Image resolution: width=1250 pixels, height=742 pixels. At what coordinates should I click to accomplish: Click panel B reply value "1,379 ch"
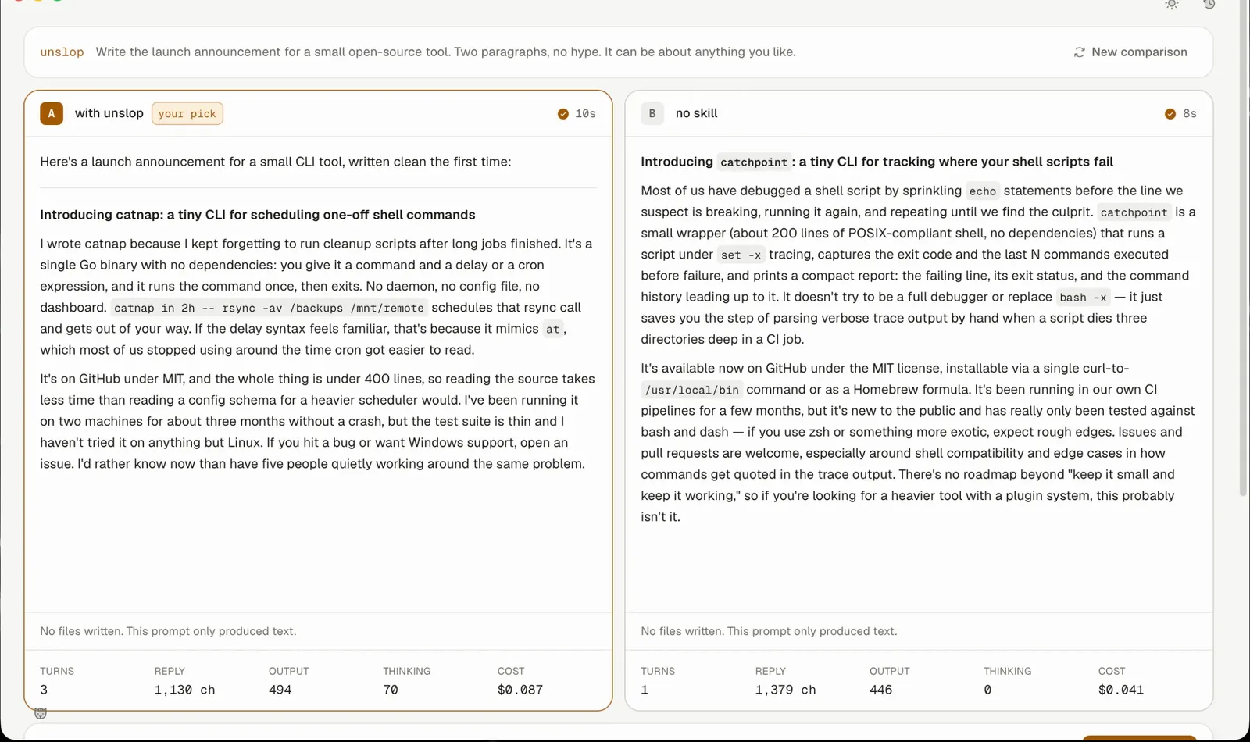pos(785,690)
